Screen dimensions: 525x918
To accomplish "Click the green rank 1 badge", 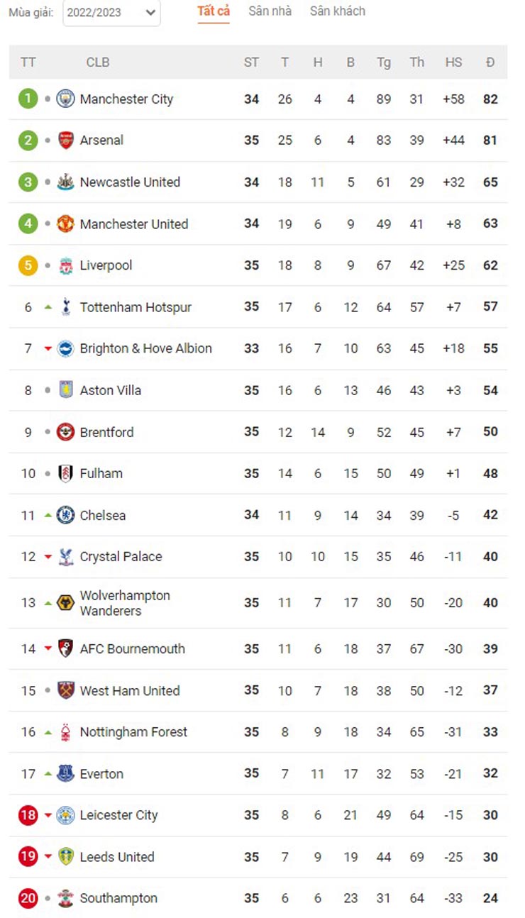I will click(28, 99).
